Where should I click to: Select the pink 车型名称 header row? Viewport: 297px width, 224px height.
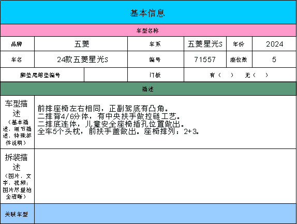click(148, 31)
